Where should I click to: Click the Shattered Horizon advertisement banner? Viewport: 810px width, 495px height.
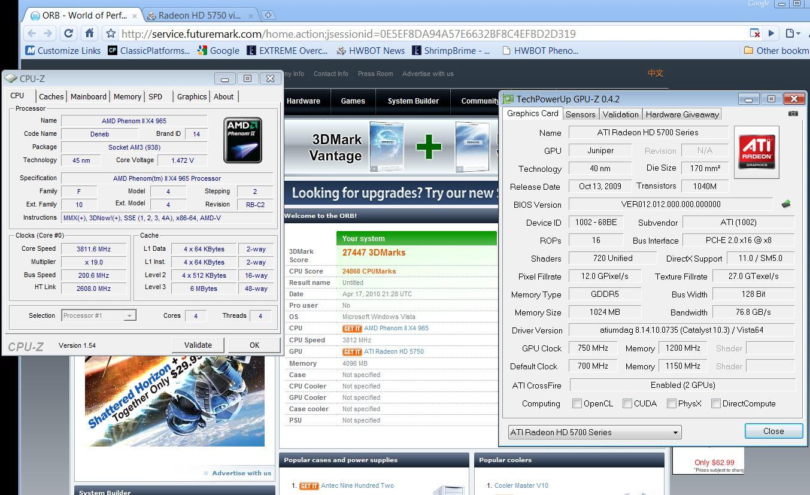tap(175, 401)
